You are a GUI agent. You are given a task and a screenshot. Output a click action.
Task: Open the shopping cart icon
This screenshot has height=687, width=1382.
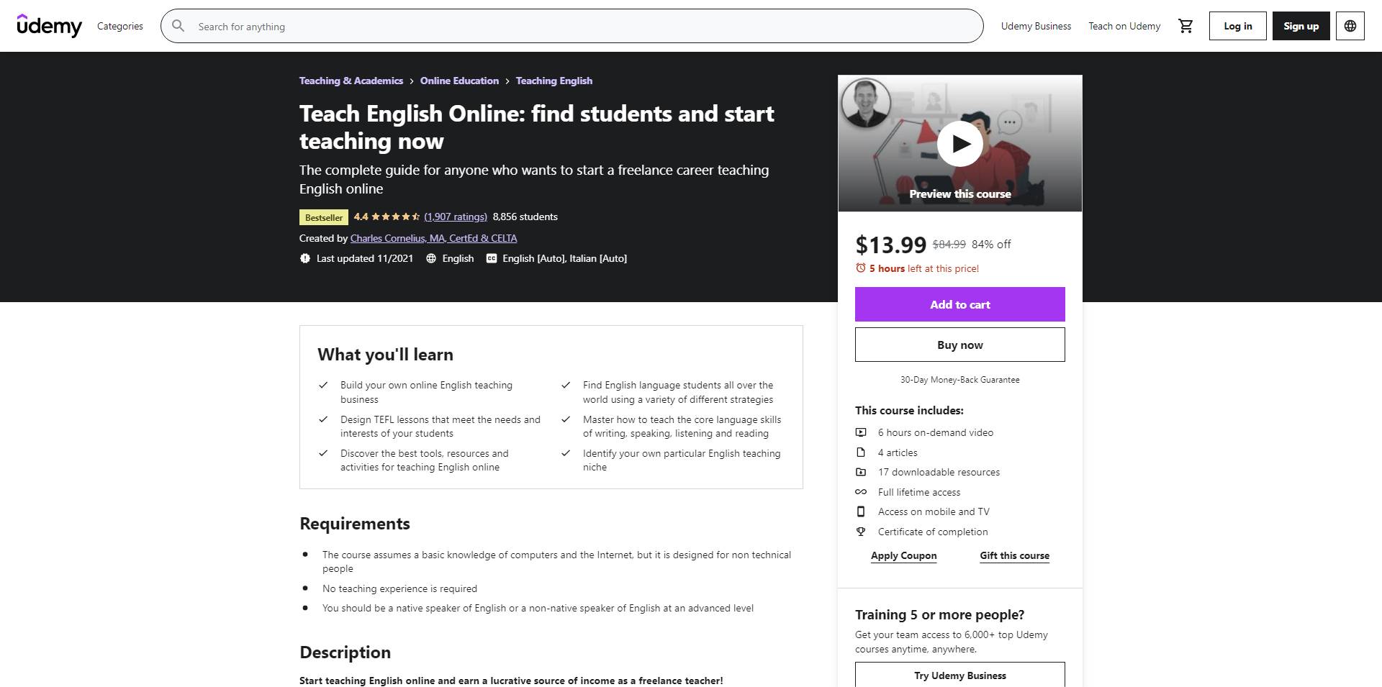(x=1185, y=26)
